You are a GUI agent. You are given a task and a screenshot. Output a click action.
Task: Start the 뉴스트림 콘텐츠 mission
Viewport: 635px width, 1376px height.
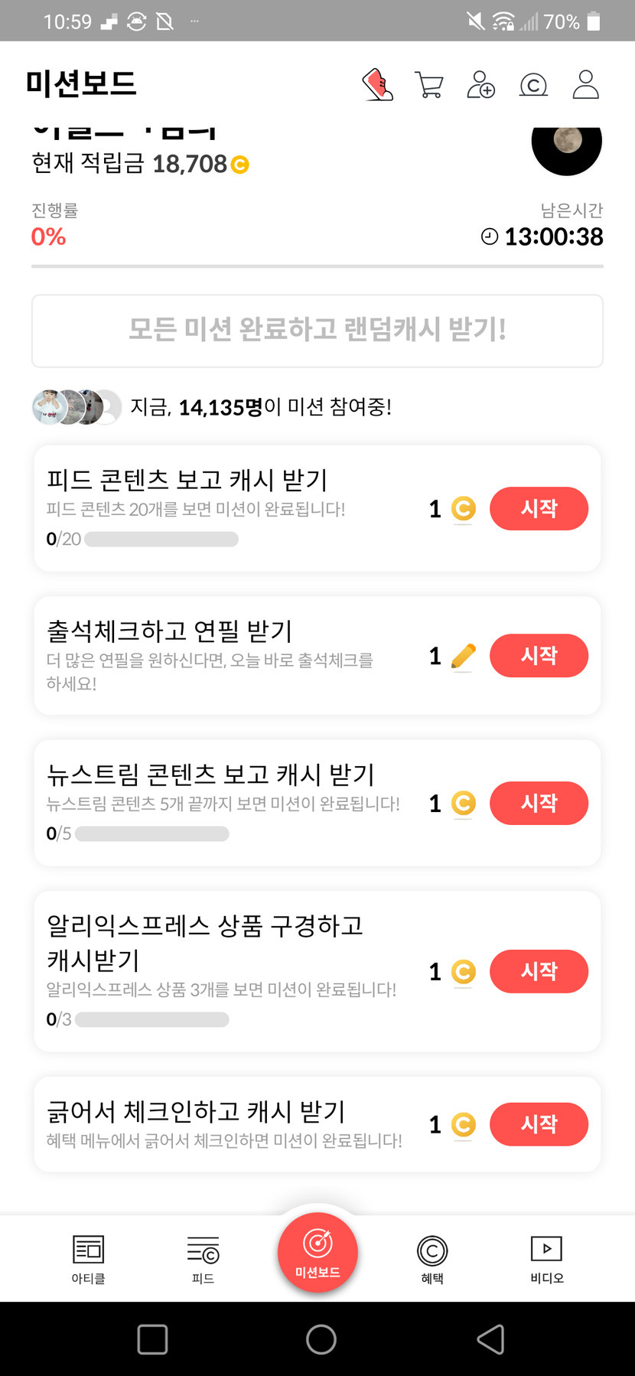tap(539, 804)
